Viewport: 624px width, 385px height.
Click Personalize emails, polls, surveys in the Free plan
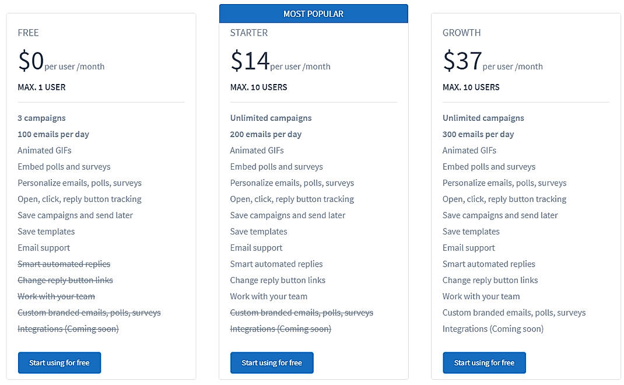coord(79,183)
